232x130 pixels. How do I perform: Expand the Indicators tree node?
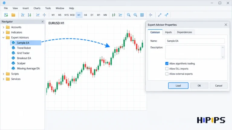pyautogui.click(x=3, y=32)
